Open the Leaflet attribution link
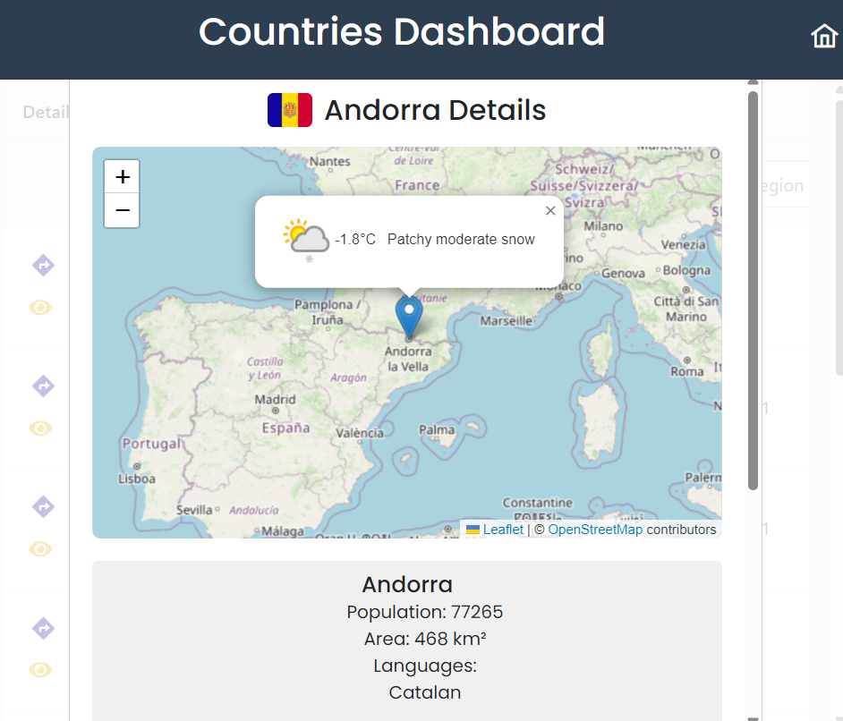 pyautogui.click(x=503, y=530)
